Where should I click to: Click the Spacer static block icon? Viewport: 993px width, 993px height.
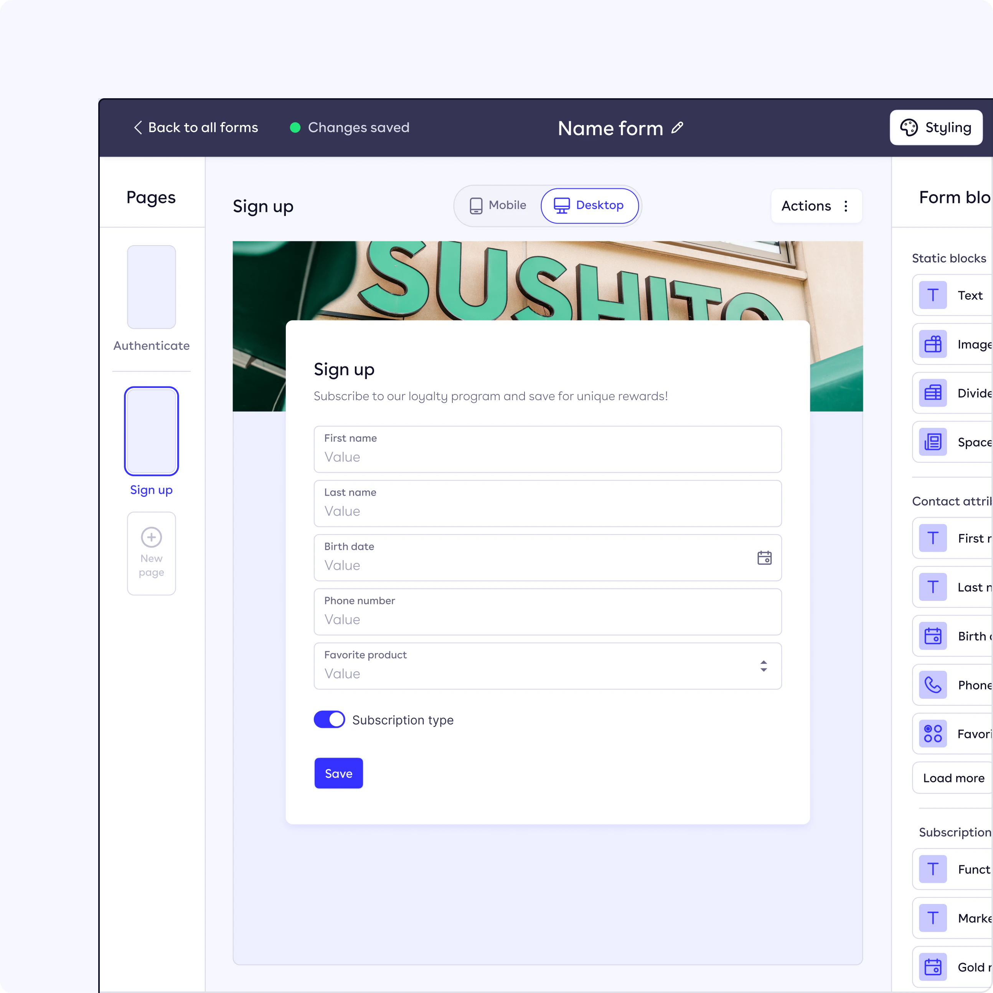(x=933, y=443)
